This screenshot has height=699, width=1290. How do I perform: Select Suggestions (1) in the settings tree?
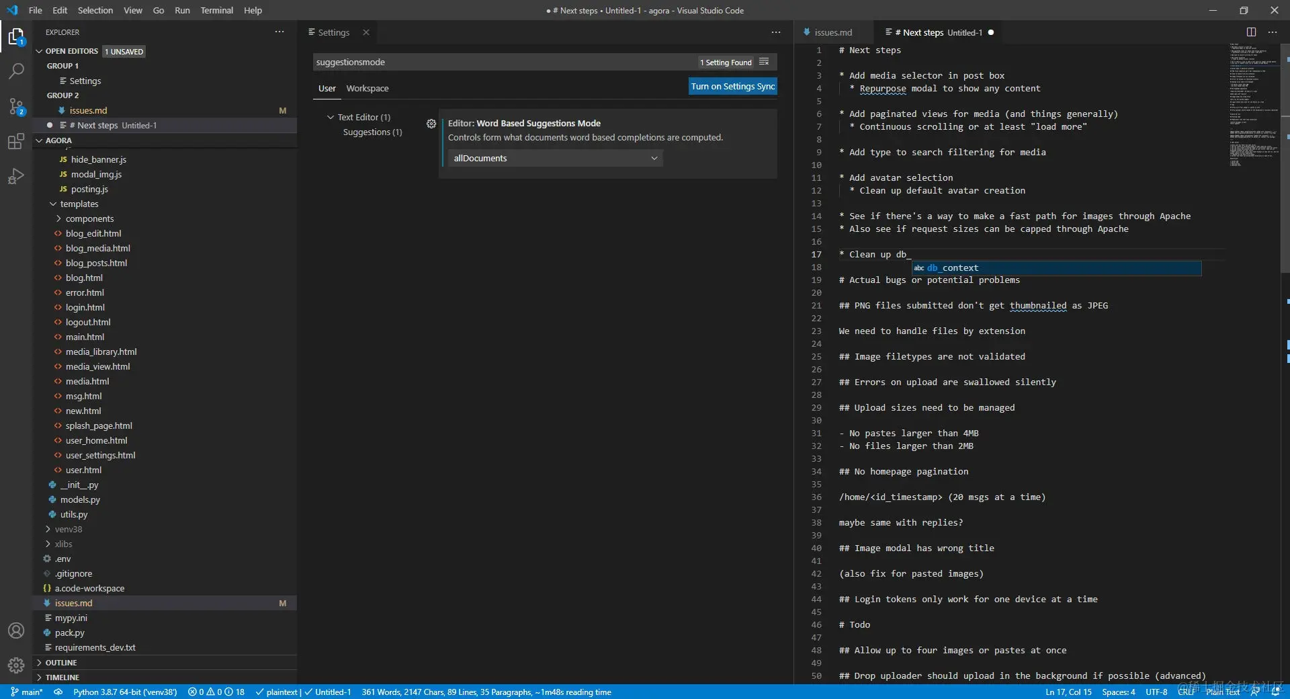372,132
